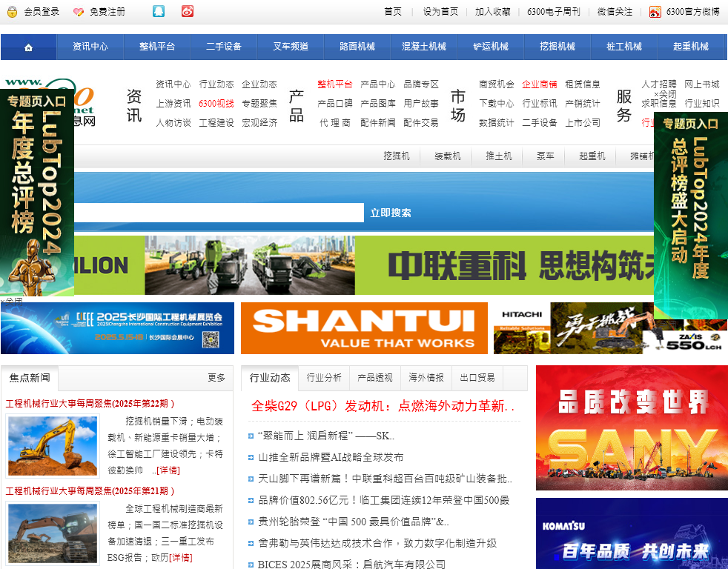Open 资讯中心 in blue navigation bar
The height and width of the screenshot is (569, 728).
[x=90, y=47]
